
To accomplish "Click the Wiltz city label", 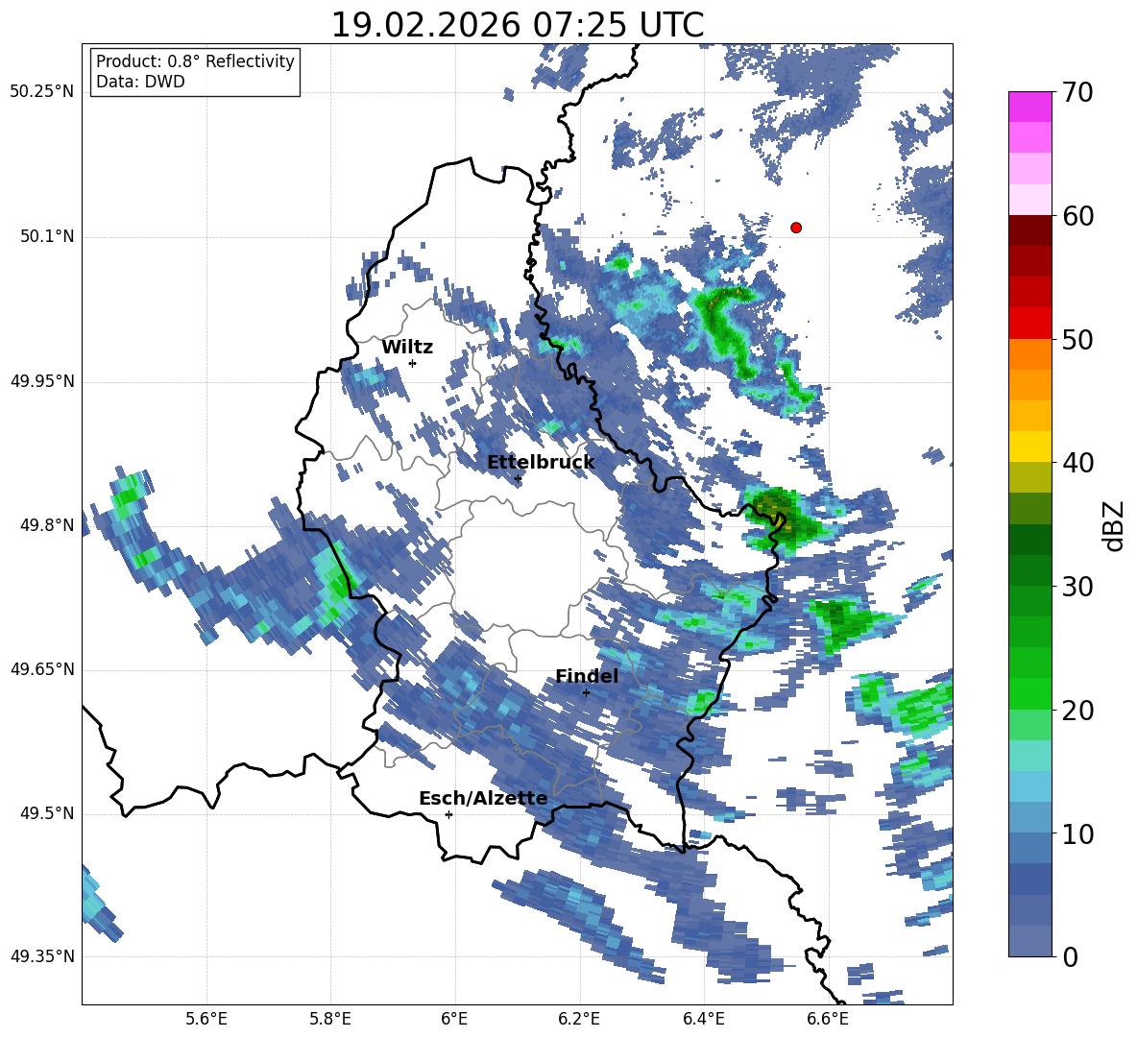I will coord(407,348).
